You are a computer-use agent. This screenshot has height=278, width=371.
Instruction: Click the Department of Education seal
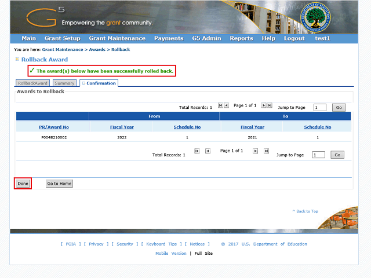point(315,17)
